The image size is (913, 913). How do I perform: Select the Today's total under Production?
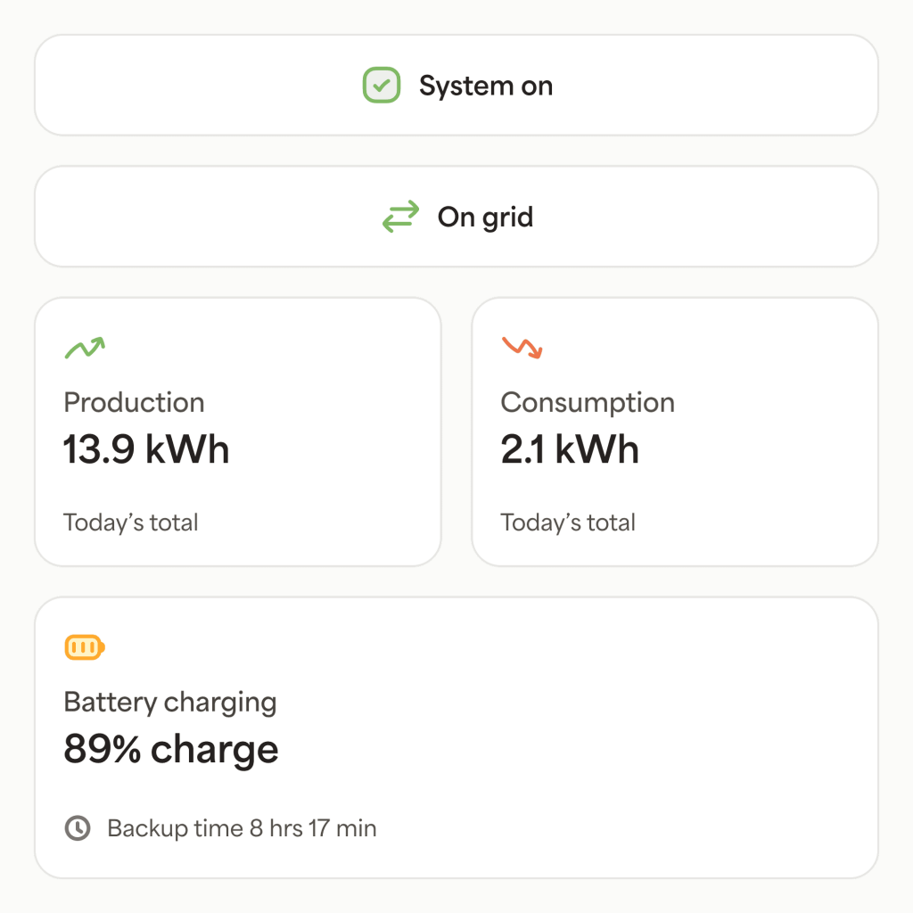tap(130, 522)
